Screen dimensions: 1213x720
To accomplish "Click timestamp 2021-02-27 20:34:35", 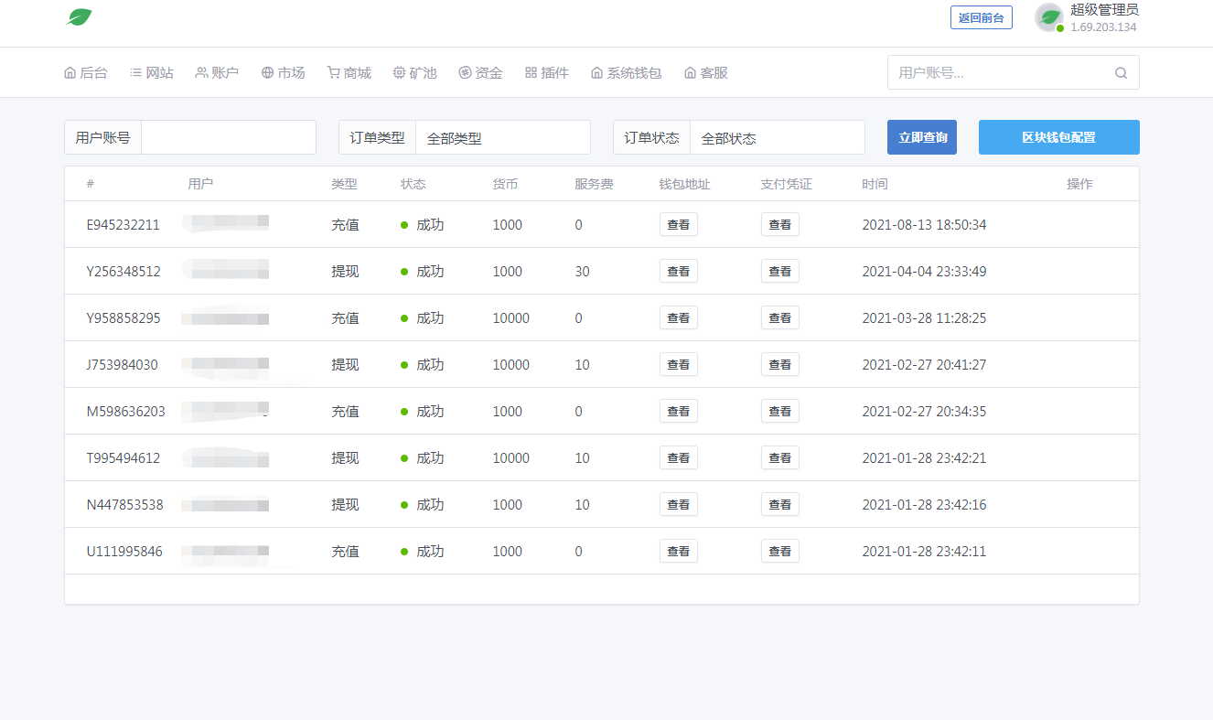I will coord(924,411).
